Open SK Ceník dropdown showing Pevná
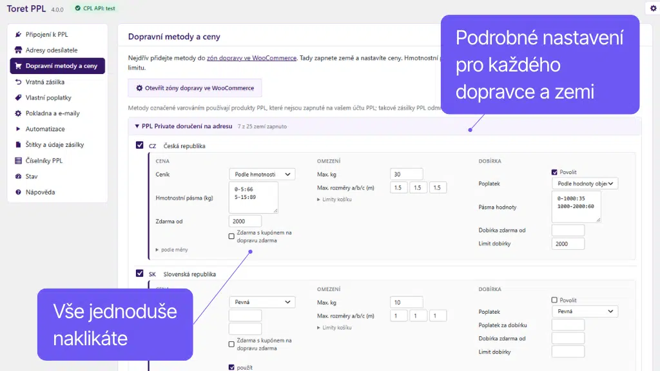 point(262,302)
